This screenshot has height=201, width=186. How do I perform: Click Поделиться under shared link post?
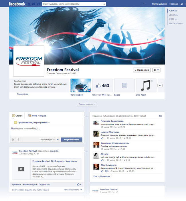[x=45, y=185]
